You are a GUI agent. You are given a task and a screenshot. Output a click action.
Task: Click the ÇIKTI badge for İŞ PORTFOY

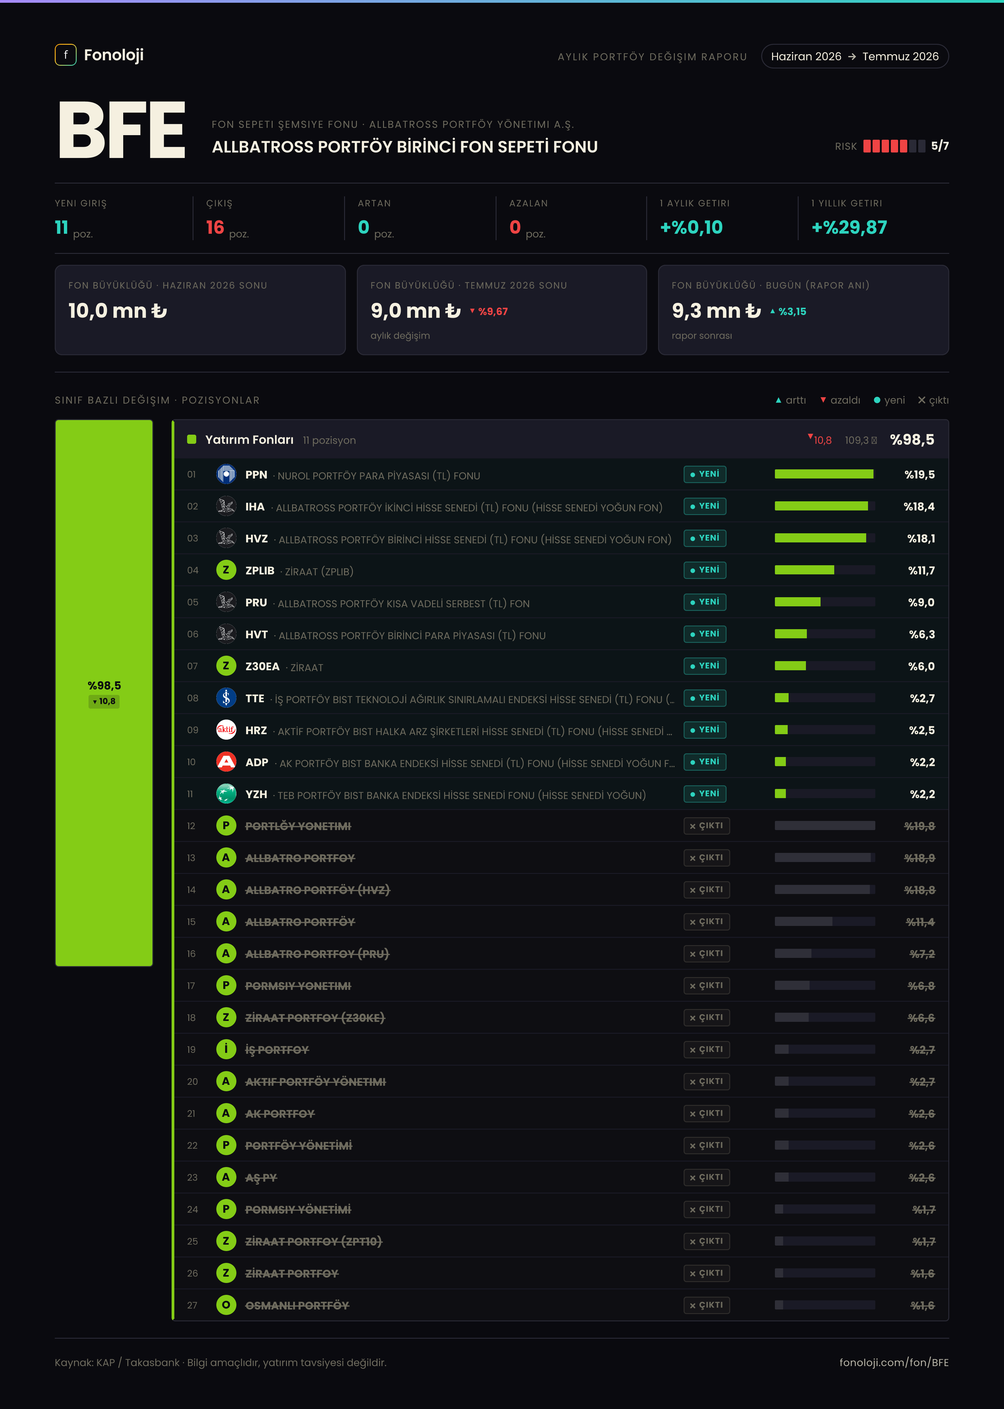707,1050
